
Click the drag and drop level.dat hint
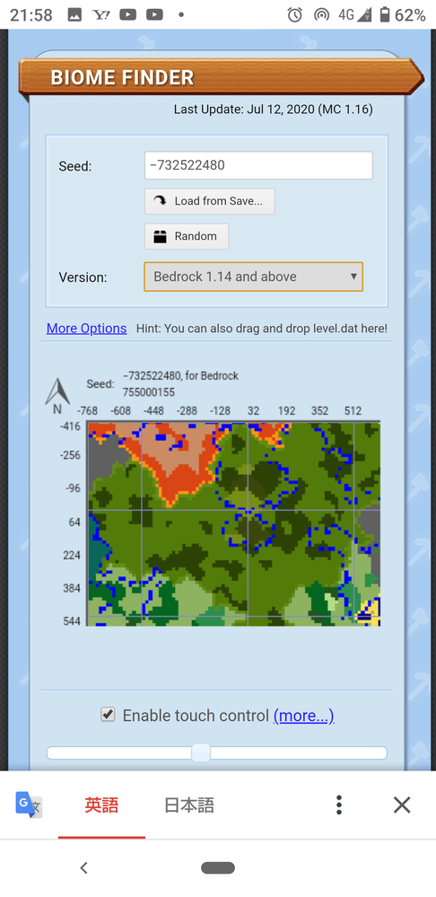[262, 329]
